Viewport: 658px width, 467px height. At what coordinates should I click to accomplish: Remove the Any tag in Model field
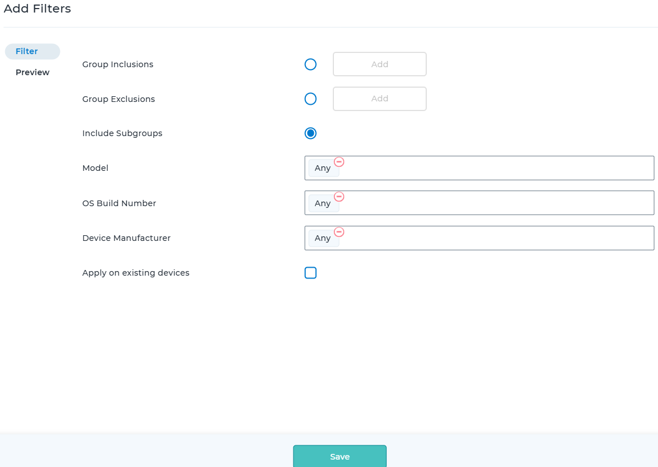tap(339, 162)
